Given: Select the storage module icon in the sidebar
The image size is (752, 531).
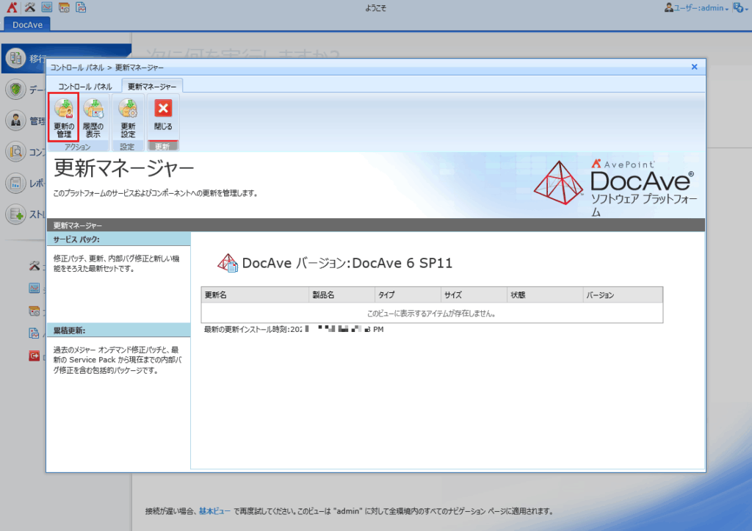Looking at the screenshot, I should pos(15,214).
